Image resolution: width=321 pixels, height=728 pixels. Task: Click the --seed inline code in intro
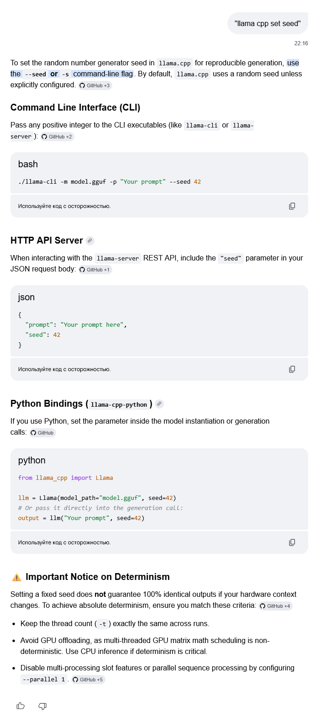tap(36, 74)
